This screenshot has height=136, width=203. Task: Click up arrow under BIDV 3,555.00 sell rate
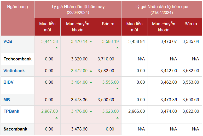pos(117,89)
